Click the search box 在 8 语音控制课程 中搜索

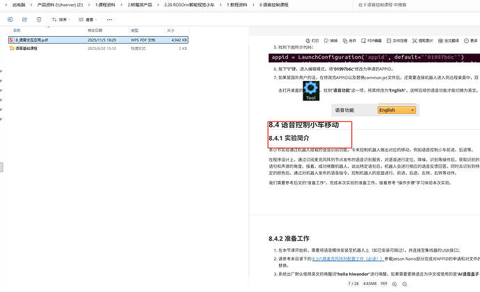(x=416, y=5)
